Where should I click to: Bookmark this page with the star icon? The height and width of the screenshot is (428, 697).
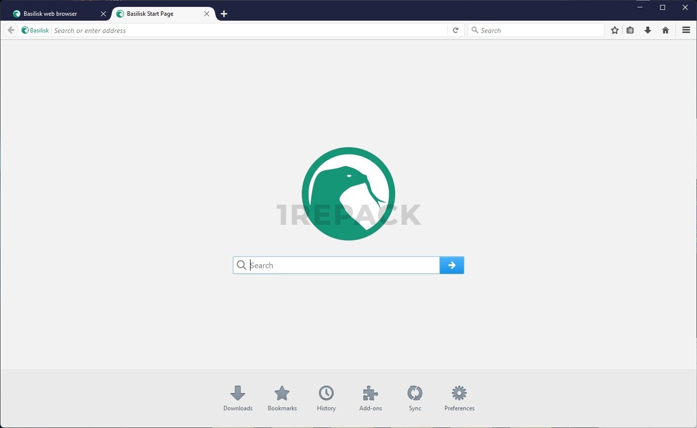pos(615,30)
